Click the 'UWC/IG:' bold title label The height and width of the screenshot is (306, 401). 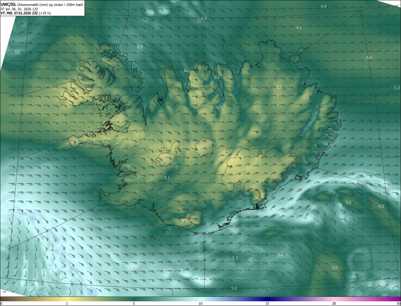pyautogui.click(x=8, y=5)
